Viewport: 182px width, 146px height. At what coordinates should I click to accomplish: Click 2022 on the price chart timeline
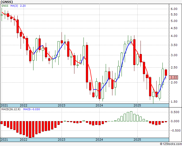[x=24, y=105]
